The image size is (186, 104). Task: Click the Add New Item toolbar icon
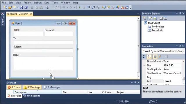pos(15,8)
